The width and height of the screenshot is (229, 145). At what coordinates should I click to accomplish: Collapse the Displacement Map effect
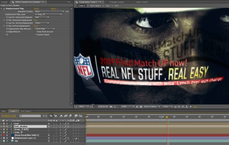pos(2,9)
